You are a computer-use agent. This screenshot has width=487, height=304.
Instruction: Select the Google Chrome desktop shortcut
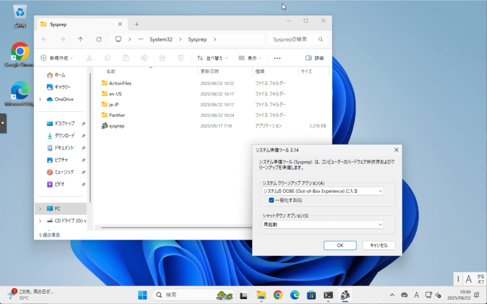pos(19,55)
